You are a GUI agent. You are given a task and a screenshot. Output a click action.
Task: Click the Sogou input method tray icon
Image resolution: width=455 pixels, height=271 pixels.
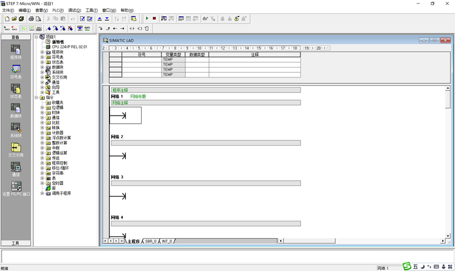click(407, 266)
